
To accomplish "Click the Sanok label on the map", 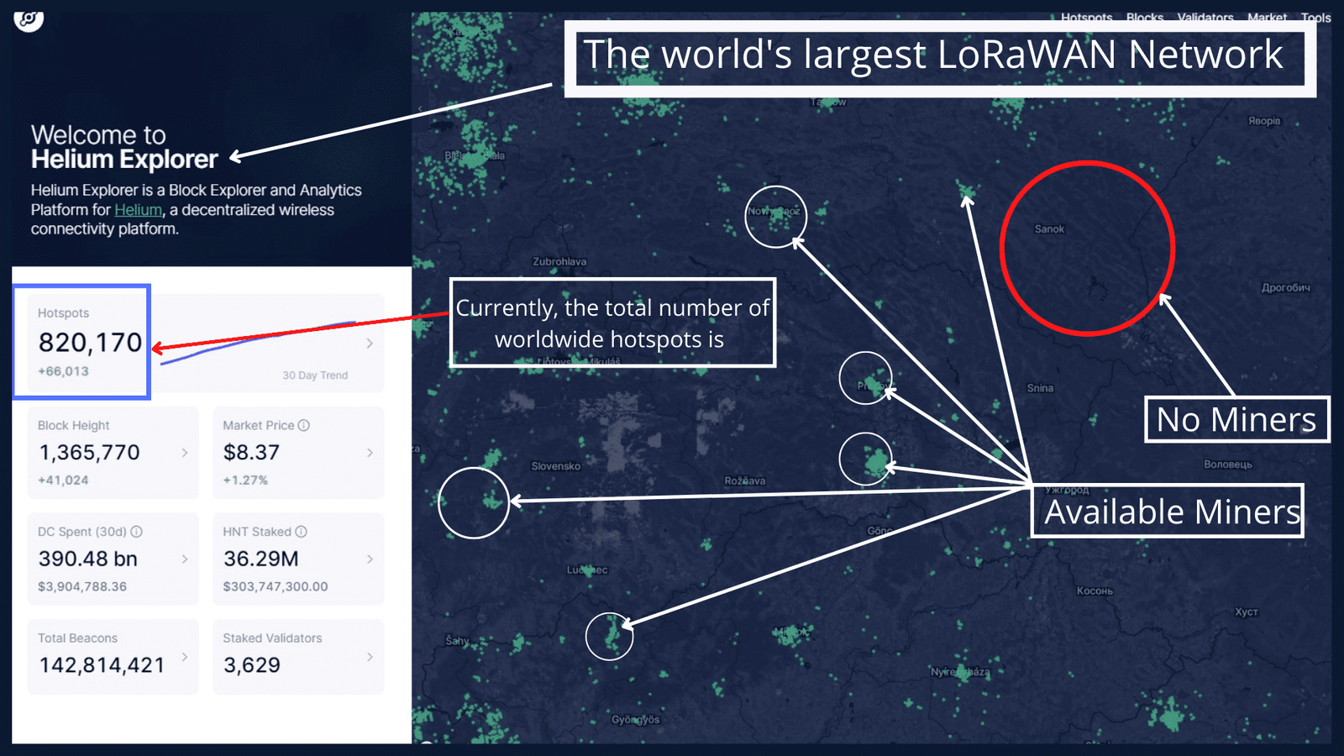I will [1049, 229].
